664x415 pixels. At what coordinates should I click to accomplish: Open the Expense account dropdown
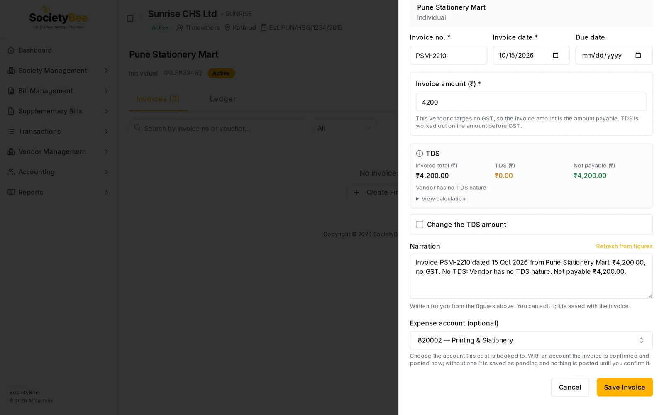click(x=531, y=340)
